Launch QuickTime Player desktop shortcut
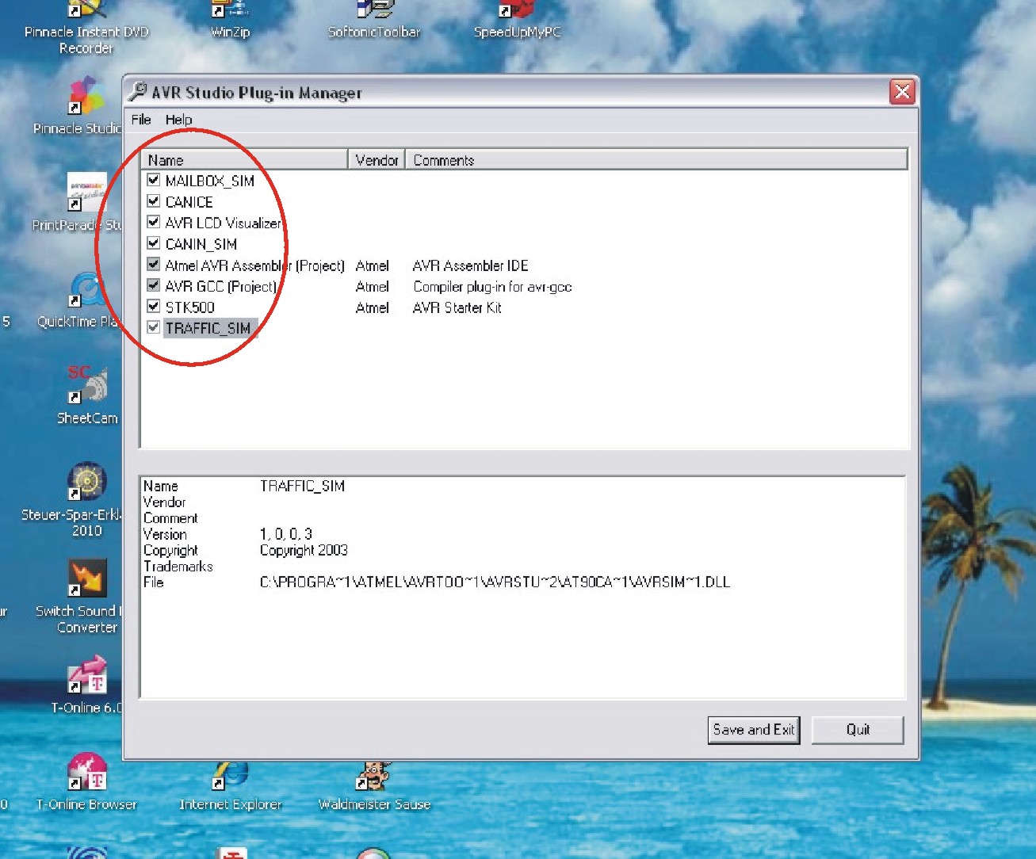This screenshot has height=859, width=1036. [x=83, y=300]
